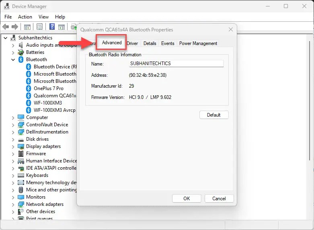Viewport: 314px width, 230px height.
Task: Click the Other devices icon
Action: pos(21,212)
